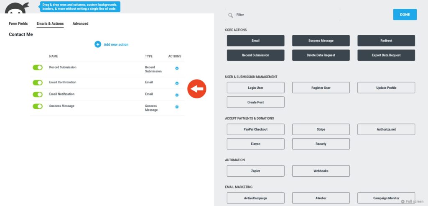428x206 pixels.
Task: Open settings gear for Email Confirmation
Action: click(x=177, y=83)
